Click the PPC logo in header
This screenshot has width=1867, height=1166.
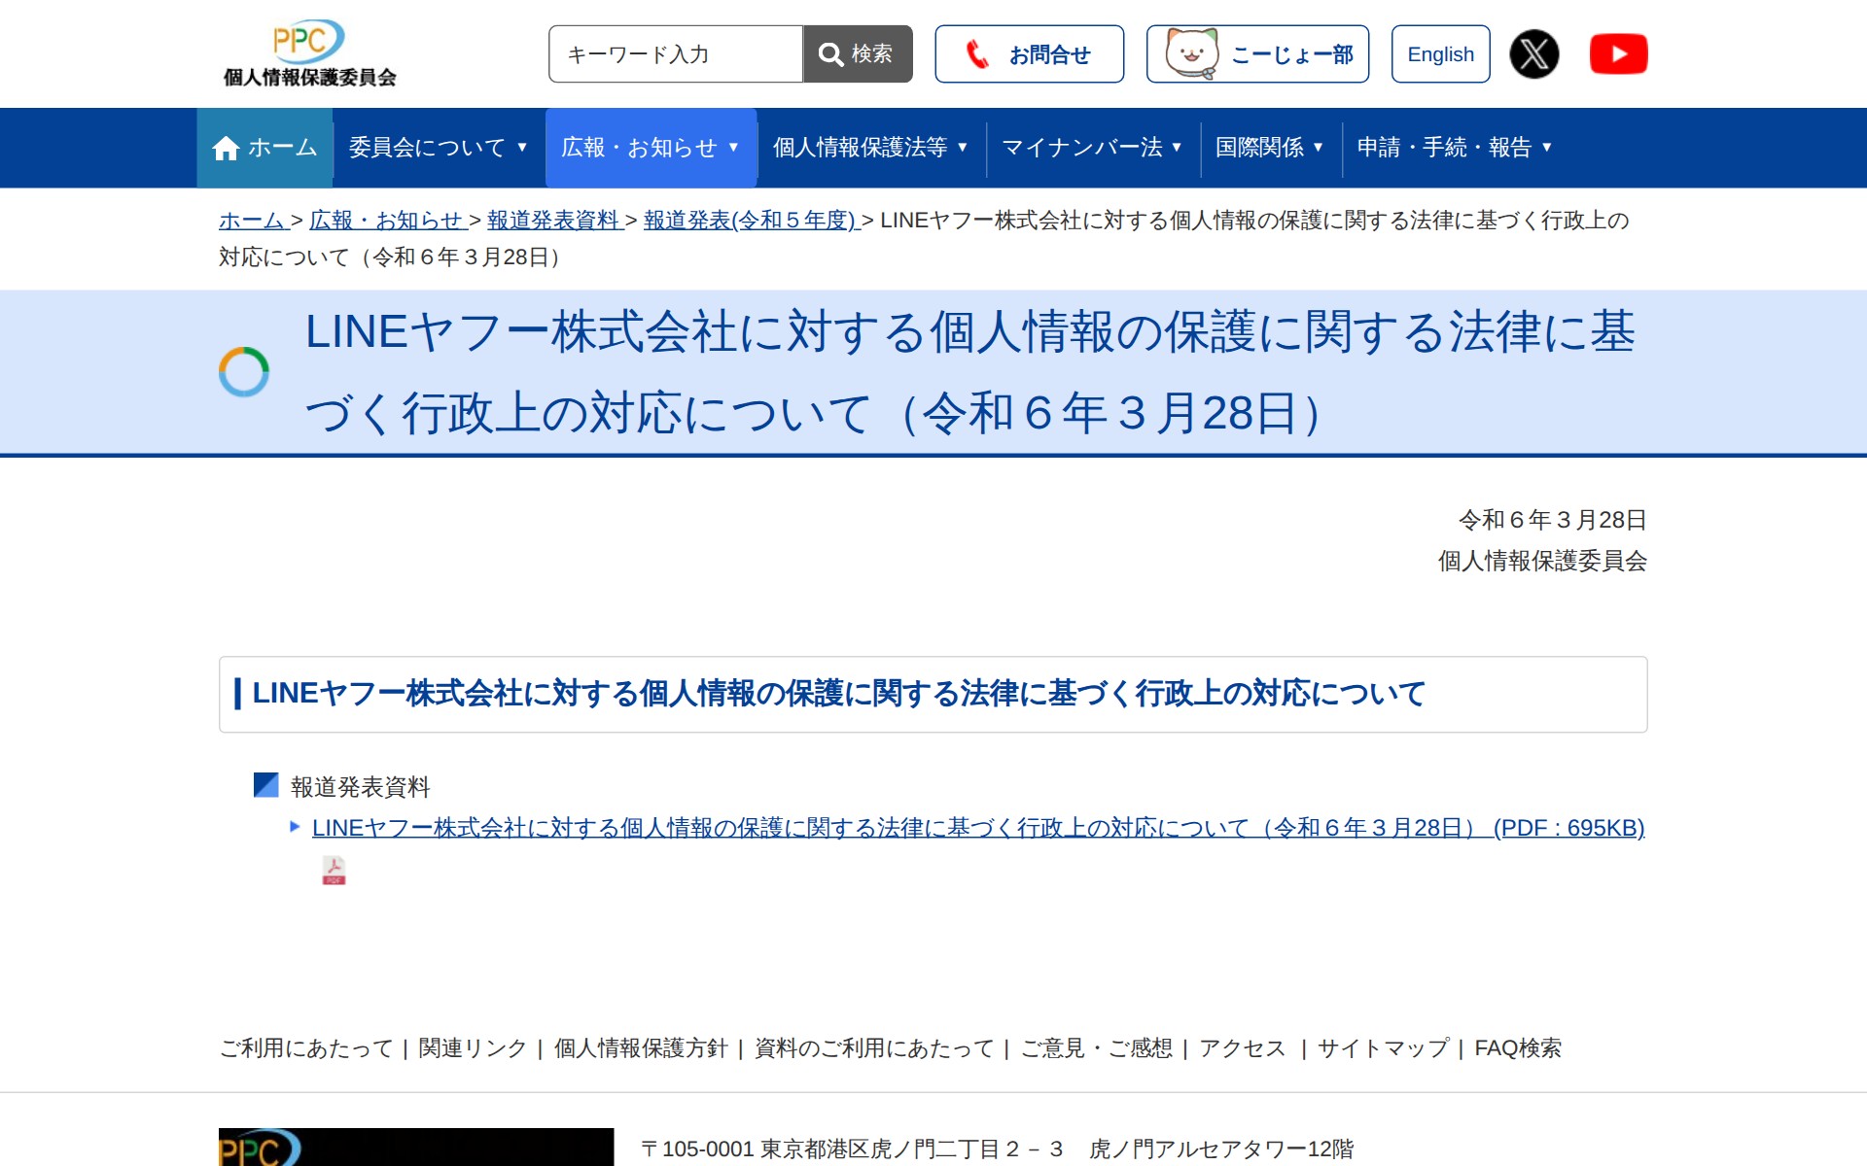(309, 53)
